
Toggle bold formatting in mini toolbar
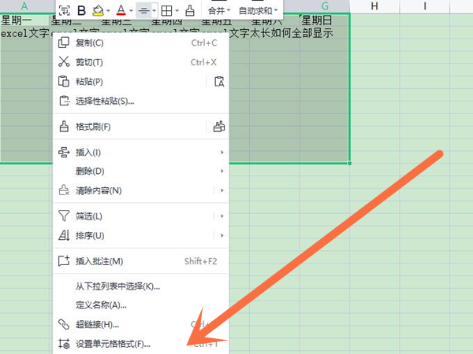point(80,10)
